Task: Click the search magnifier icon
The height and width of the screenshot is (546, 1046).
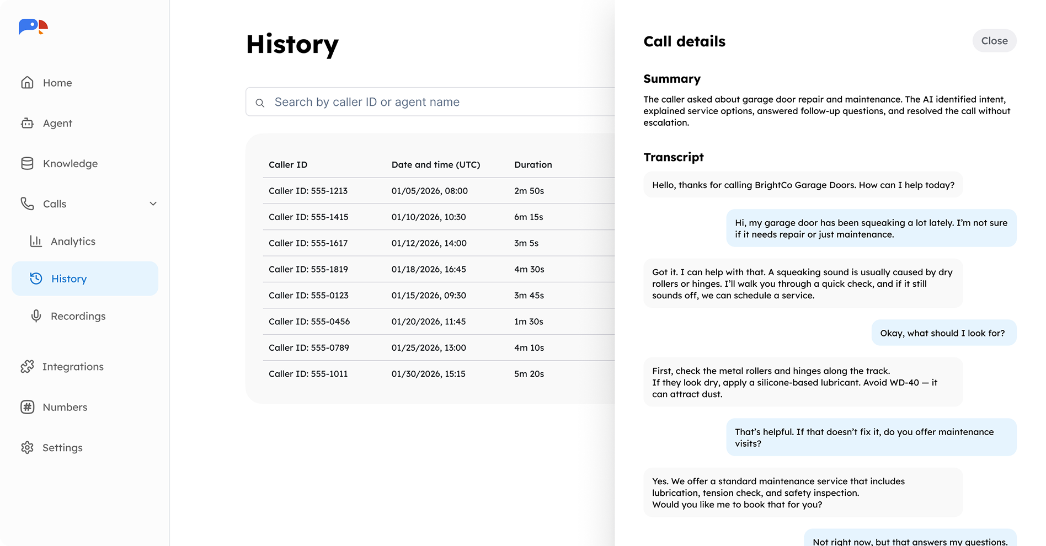Action: click(x=260, y=103)
